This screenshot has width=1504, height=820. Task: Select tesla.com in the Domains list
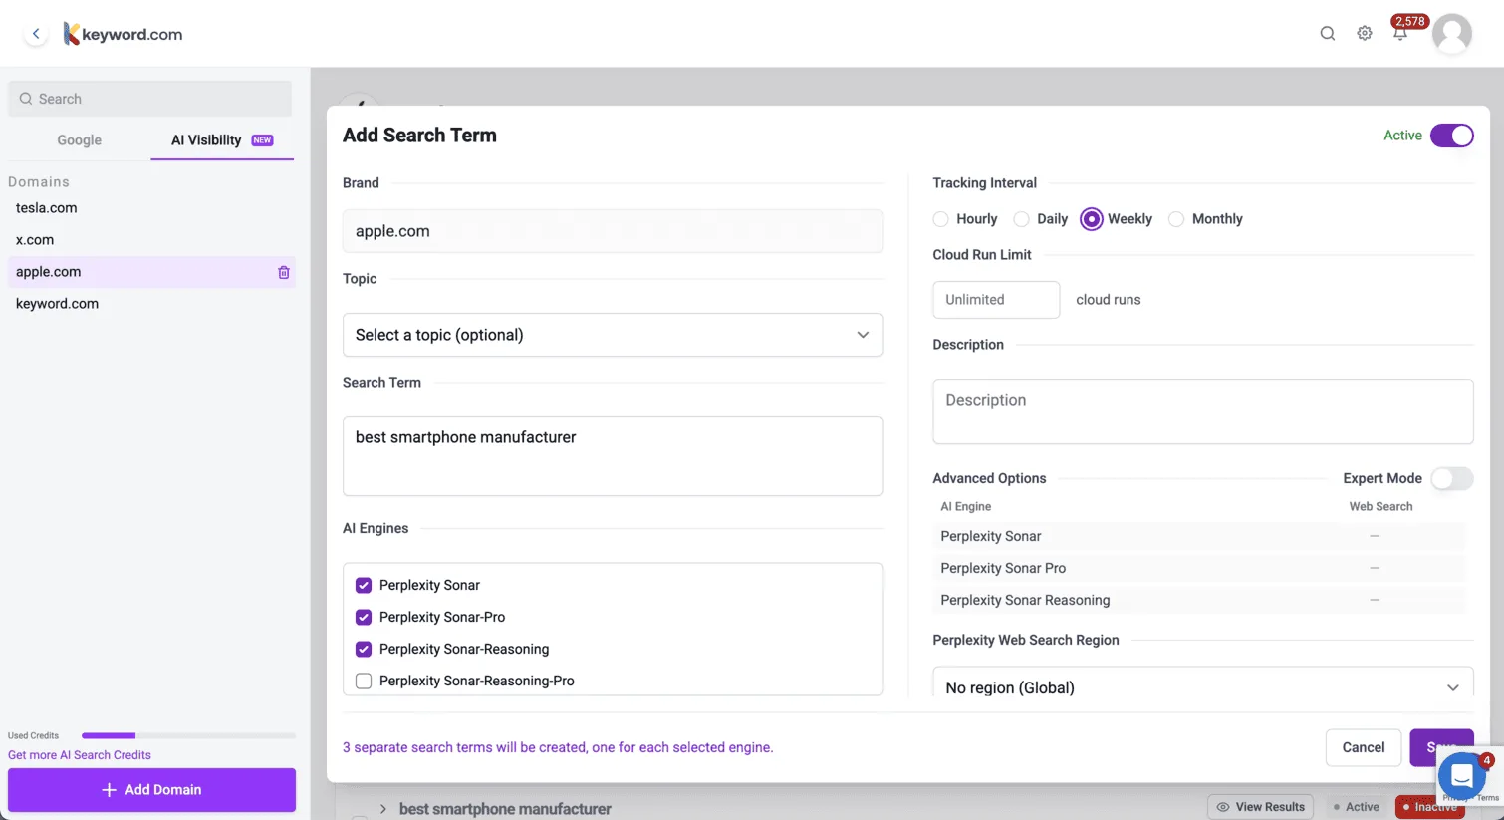click(x=47, y=208)
